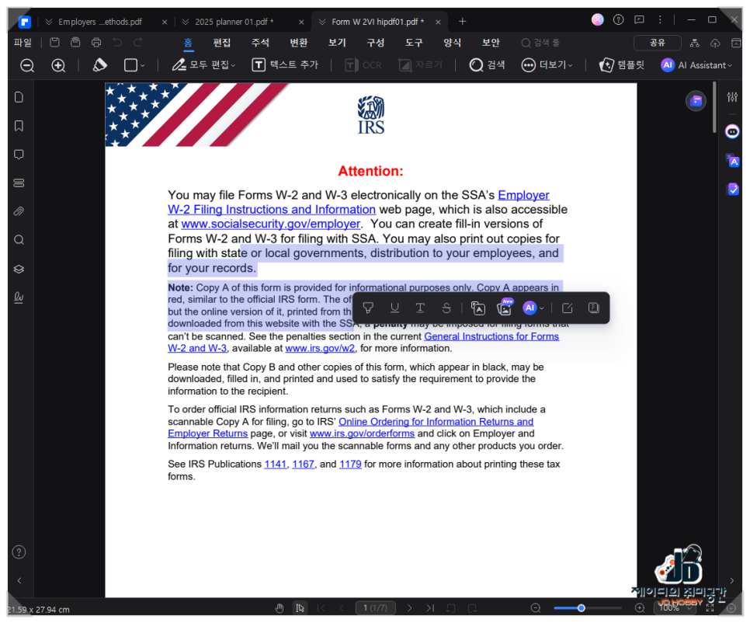Open the www.irs.gov/orderforms link
The width and height of the screenshot is (750, 623).
[x=362, y=434]
